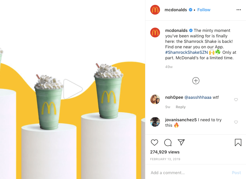Like the post with heart icon
Image resolution: width=246 pixels, height=179 pixels.
click(155, 143)
